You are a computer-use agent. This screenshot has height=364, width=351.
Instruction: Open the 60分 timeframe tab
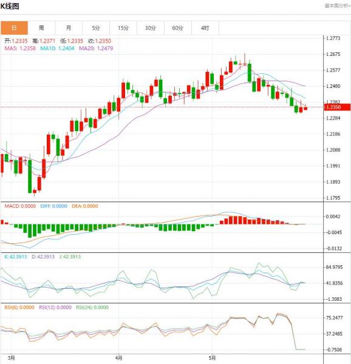click(x=178, y=28)
